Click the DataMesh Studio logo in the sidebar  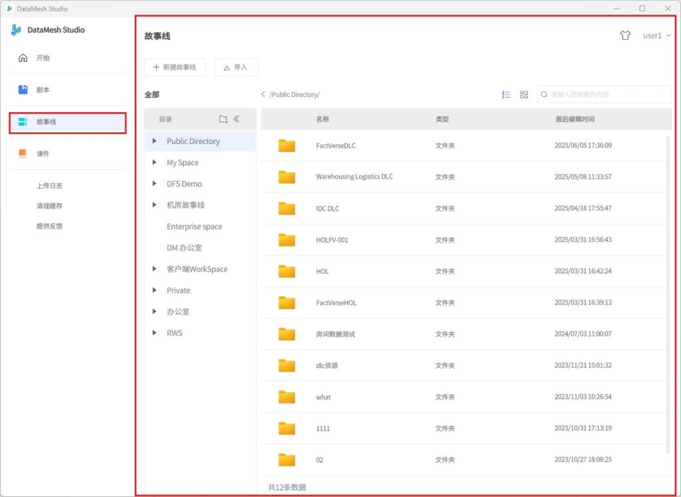coord(17,30)
